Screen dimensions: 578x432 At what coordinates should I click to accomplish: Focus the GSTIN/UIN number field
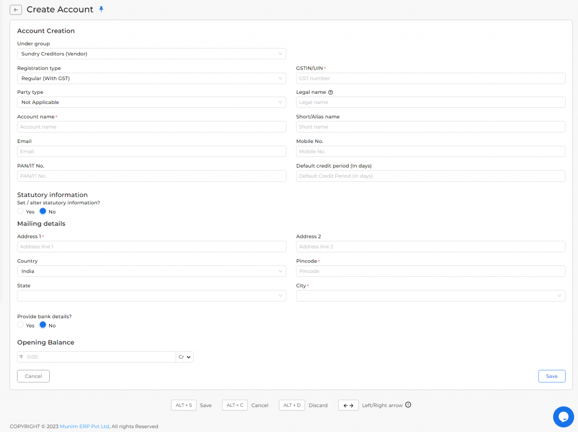pyautogui.click(x=431, y=78)
